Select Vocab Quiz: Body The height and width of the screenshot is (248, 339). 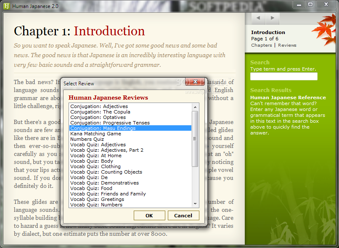click(130, 161)
